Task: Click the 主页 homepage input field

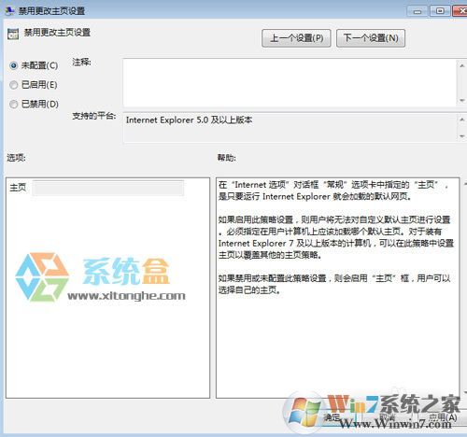Action: [108, 188]
